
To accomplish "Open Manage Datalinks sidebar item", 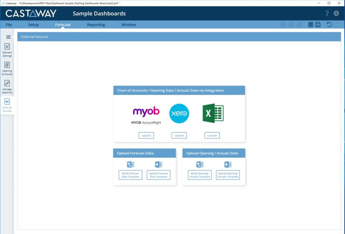I will pos(7,87).
